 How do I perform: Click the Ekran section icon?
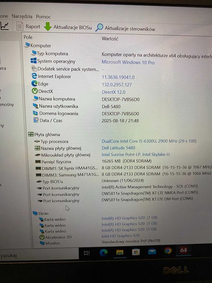[x=35, y=213]
